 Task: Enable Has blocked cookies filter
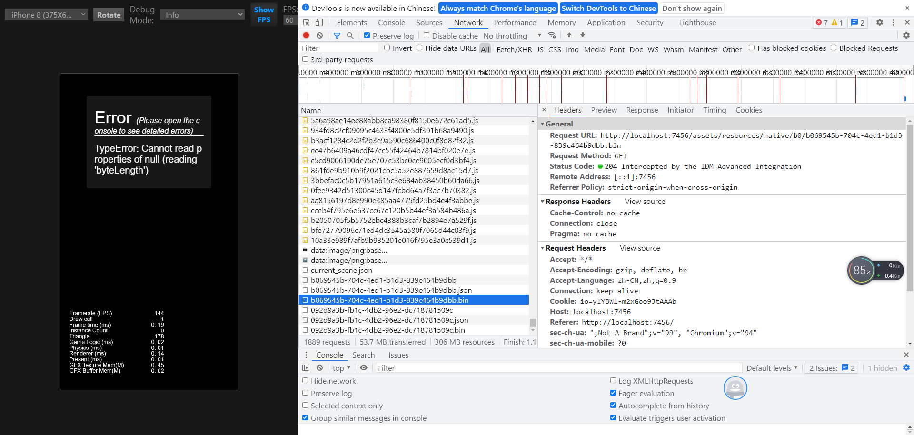(x=752, y=48)
